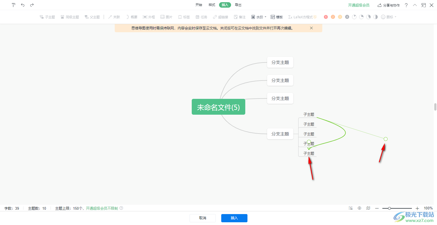Adjust the zoom slider handle
The image size is (437, 225).
(389, 208)
